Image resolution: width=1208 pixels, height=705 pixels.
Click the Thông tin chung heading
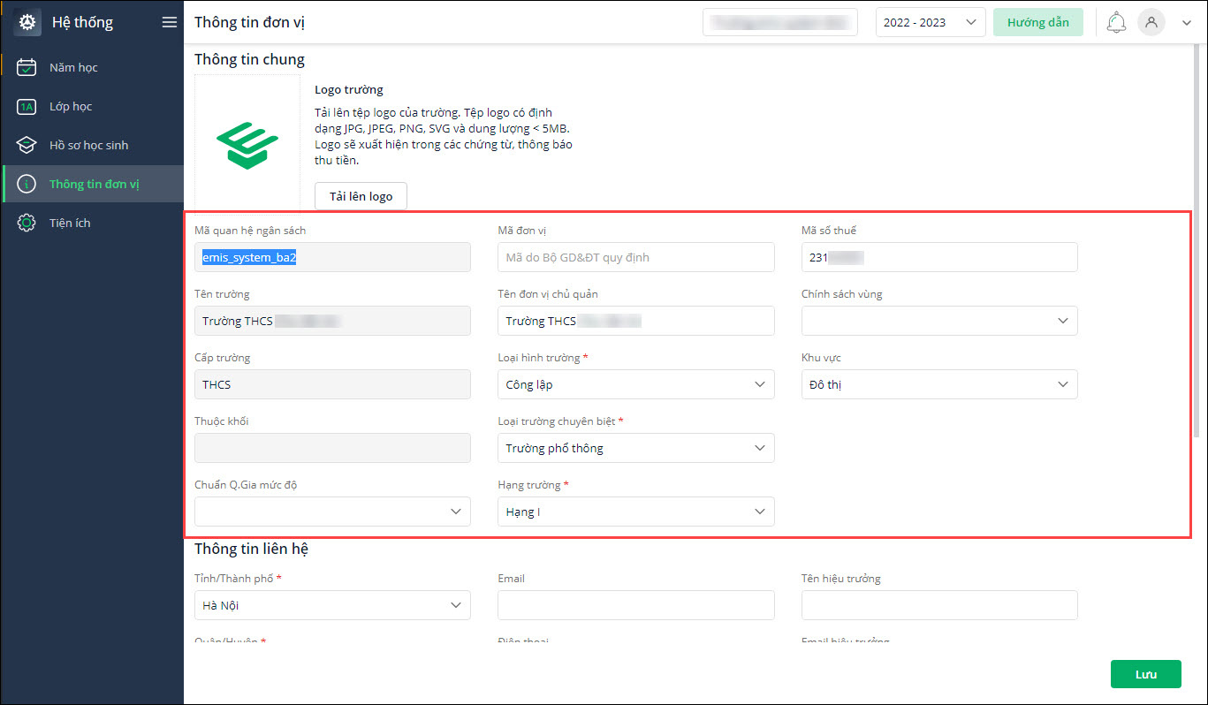[x=249, y=60]
